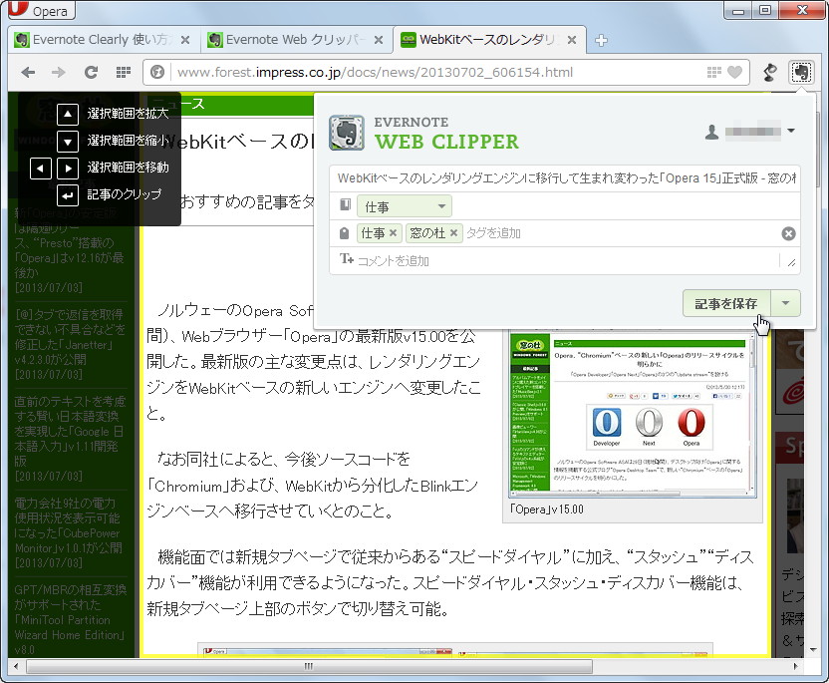Image resolution: width=829 pixels, height=683 pixels.
Task: Click the 選択範囲を拡大 up arrow icon
Action: [67, 115]
